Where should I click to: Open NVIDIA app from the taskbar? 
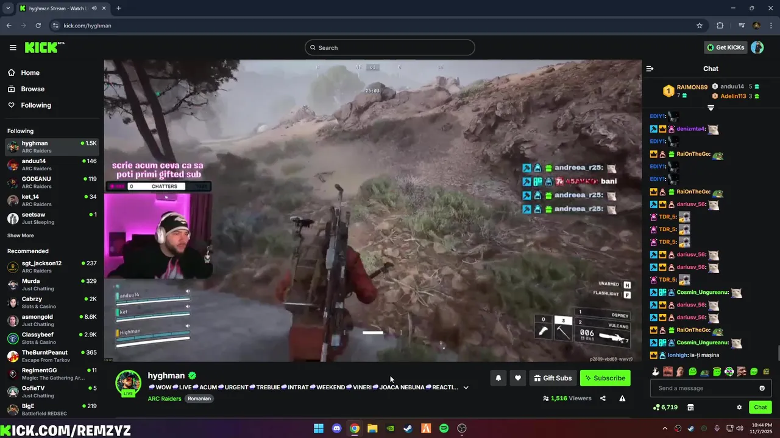390,428
